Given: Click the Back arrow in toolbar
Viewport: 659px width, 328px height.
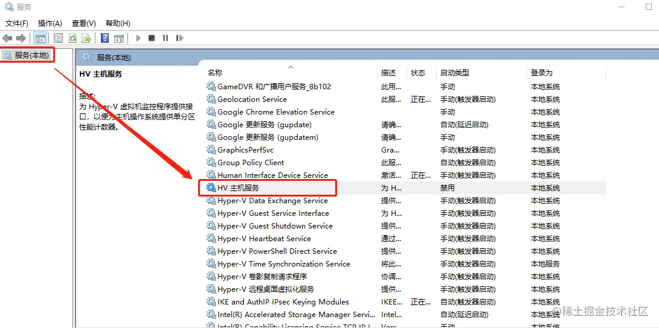Looking at the screenshot, I should [7, 38].
